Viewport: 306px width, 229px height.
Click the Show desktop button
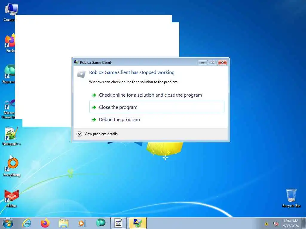[304, 223]
